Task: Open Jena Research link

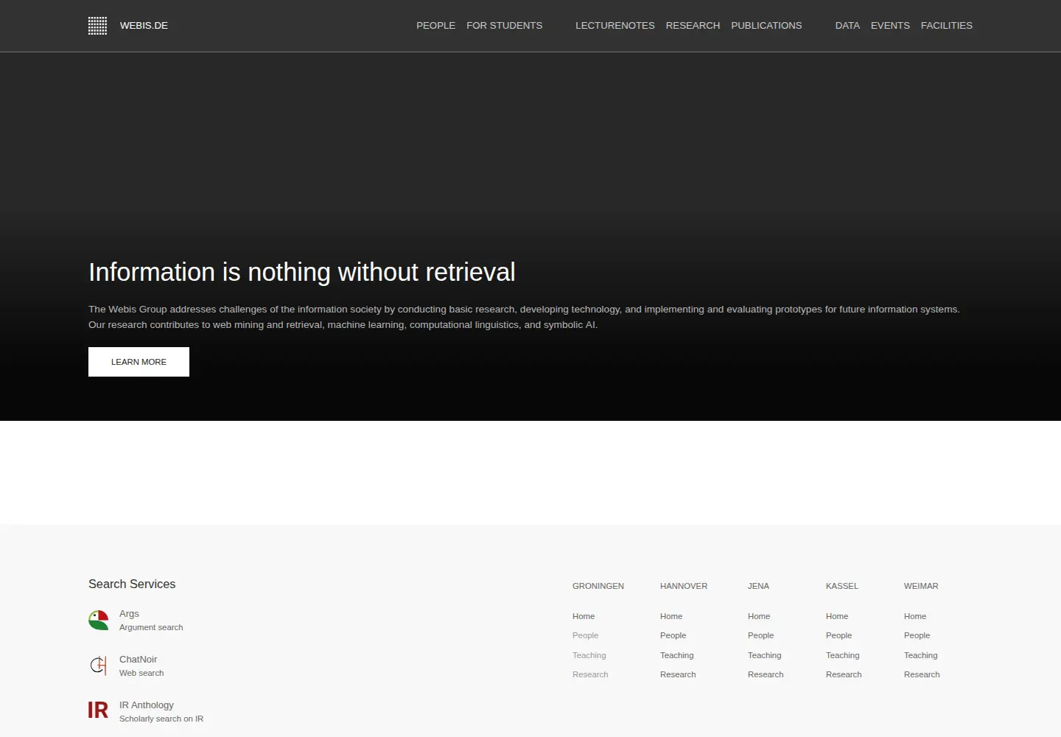Action: tap(766, 674)
